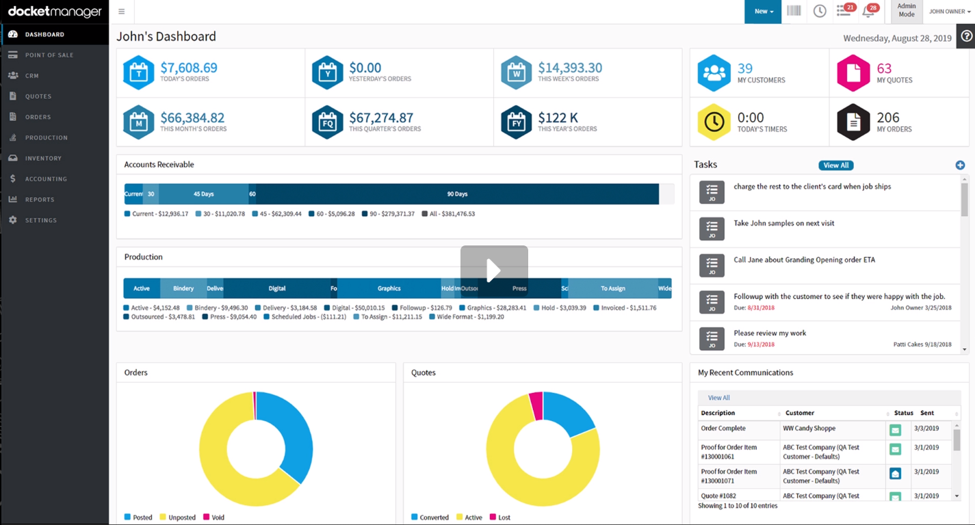The image size is (975, 525).
Task: Open View All in Recent Communications
Action: [x=718, y=397]
